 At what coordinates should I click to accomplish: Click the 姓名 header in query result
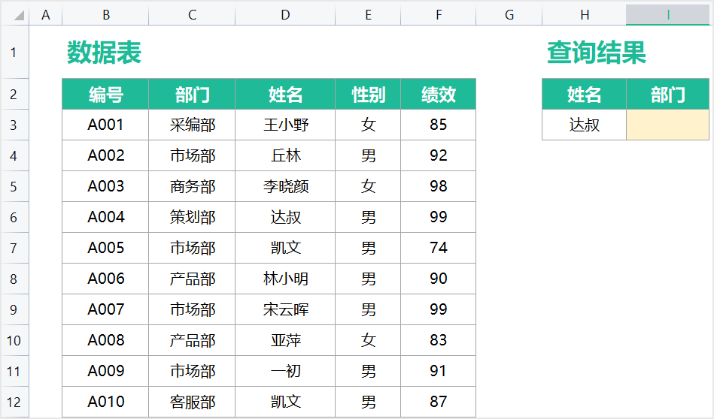(x=585, y=94)
